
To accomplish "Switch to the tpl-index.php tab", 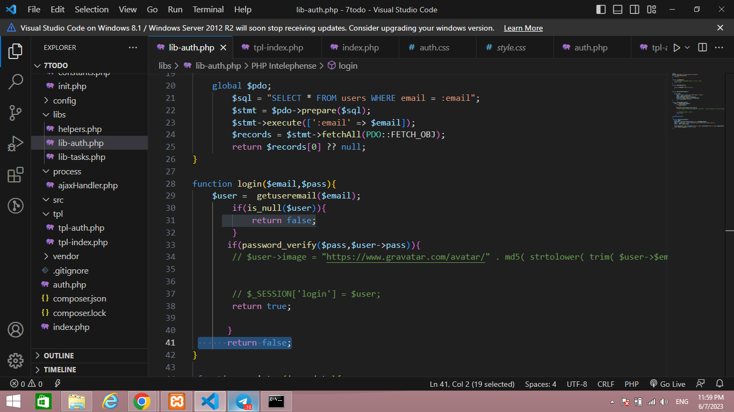I will click(x=278, y=48).
